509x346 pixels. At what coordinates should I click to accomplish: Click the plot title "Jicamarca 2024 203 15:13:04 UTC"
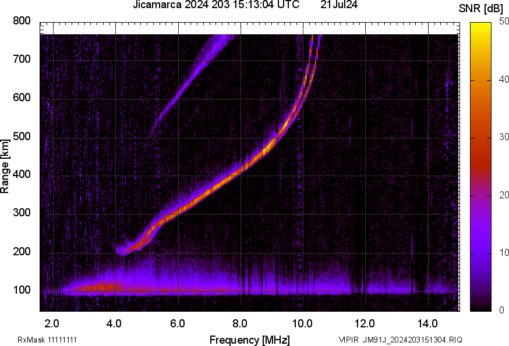[216, 5]
